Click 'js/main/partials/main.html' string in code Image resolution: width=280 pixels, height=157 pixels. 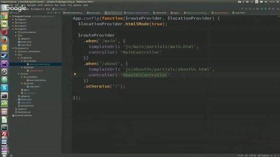(159, 47)
